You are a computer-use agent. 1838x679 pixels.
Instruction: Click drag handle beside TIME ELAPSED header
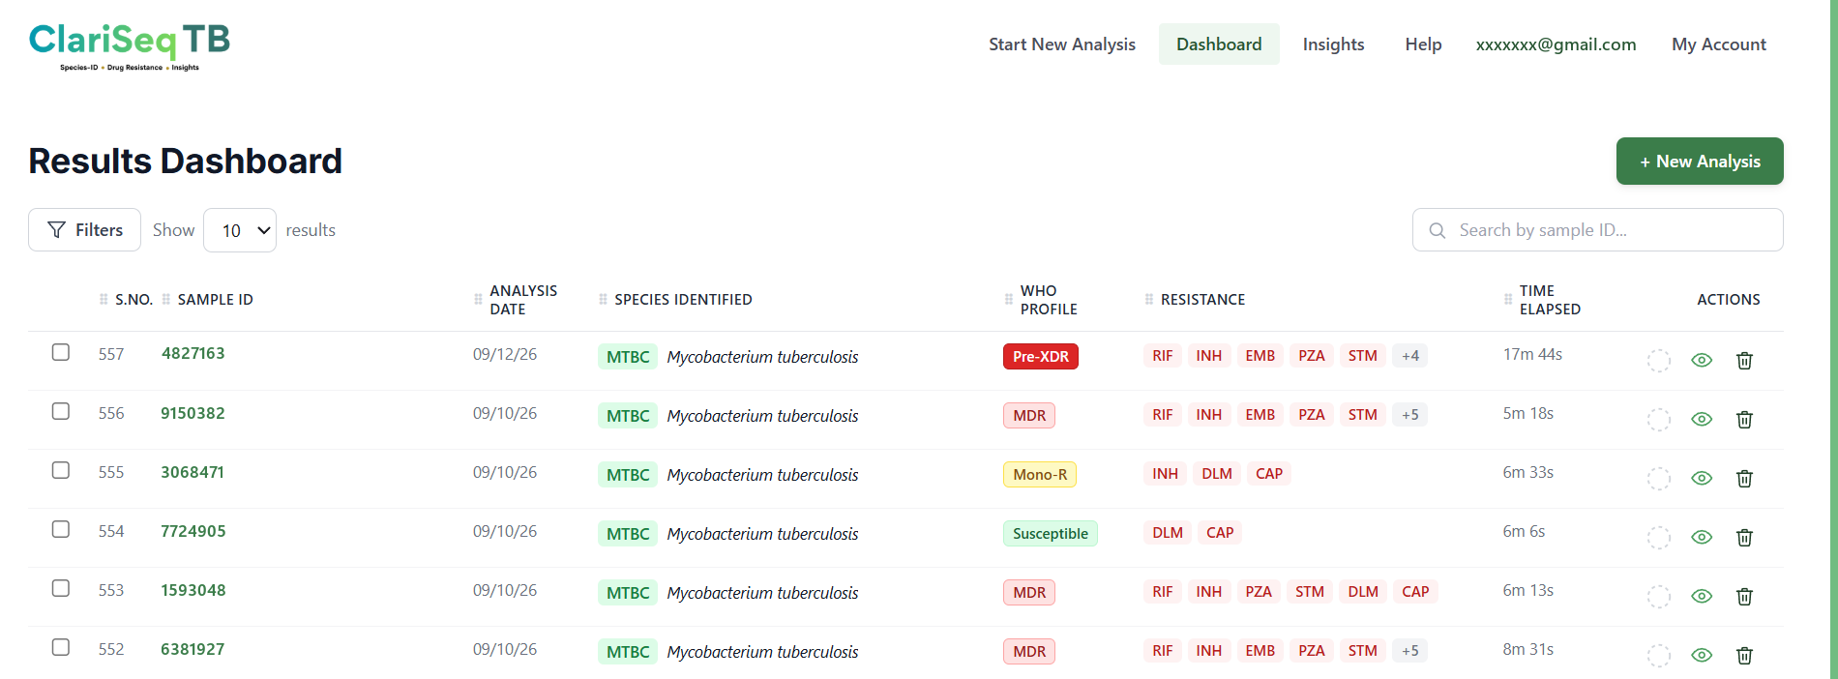coord(1508,299)
